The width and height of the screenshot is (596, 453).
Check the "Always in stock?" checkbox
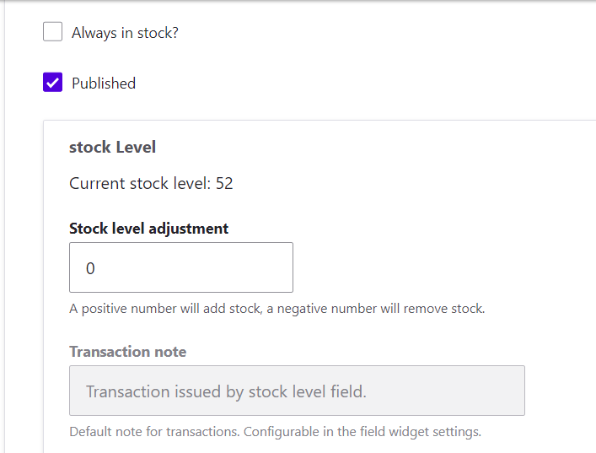coord(53,32)
